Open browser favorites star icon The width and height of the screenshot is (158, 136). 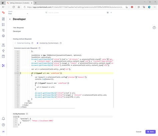139,7
